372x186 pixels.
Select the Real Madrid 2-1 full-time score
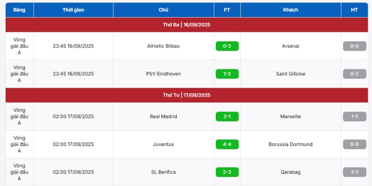[x=227, y=116]
